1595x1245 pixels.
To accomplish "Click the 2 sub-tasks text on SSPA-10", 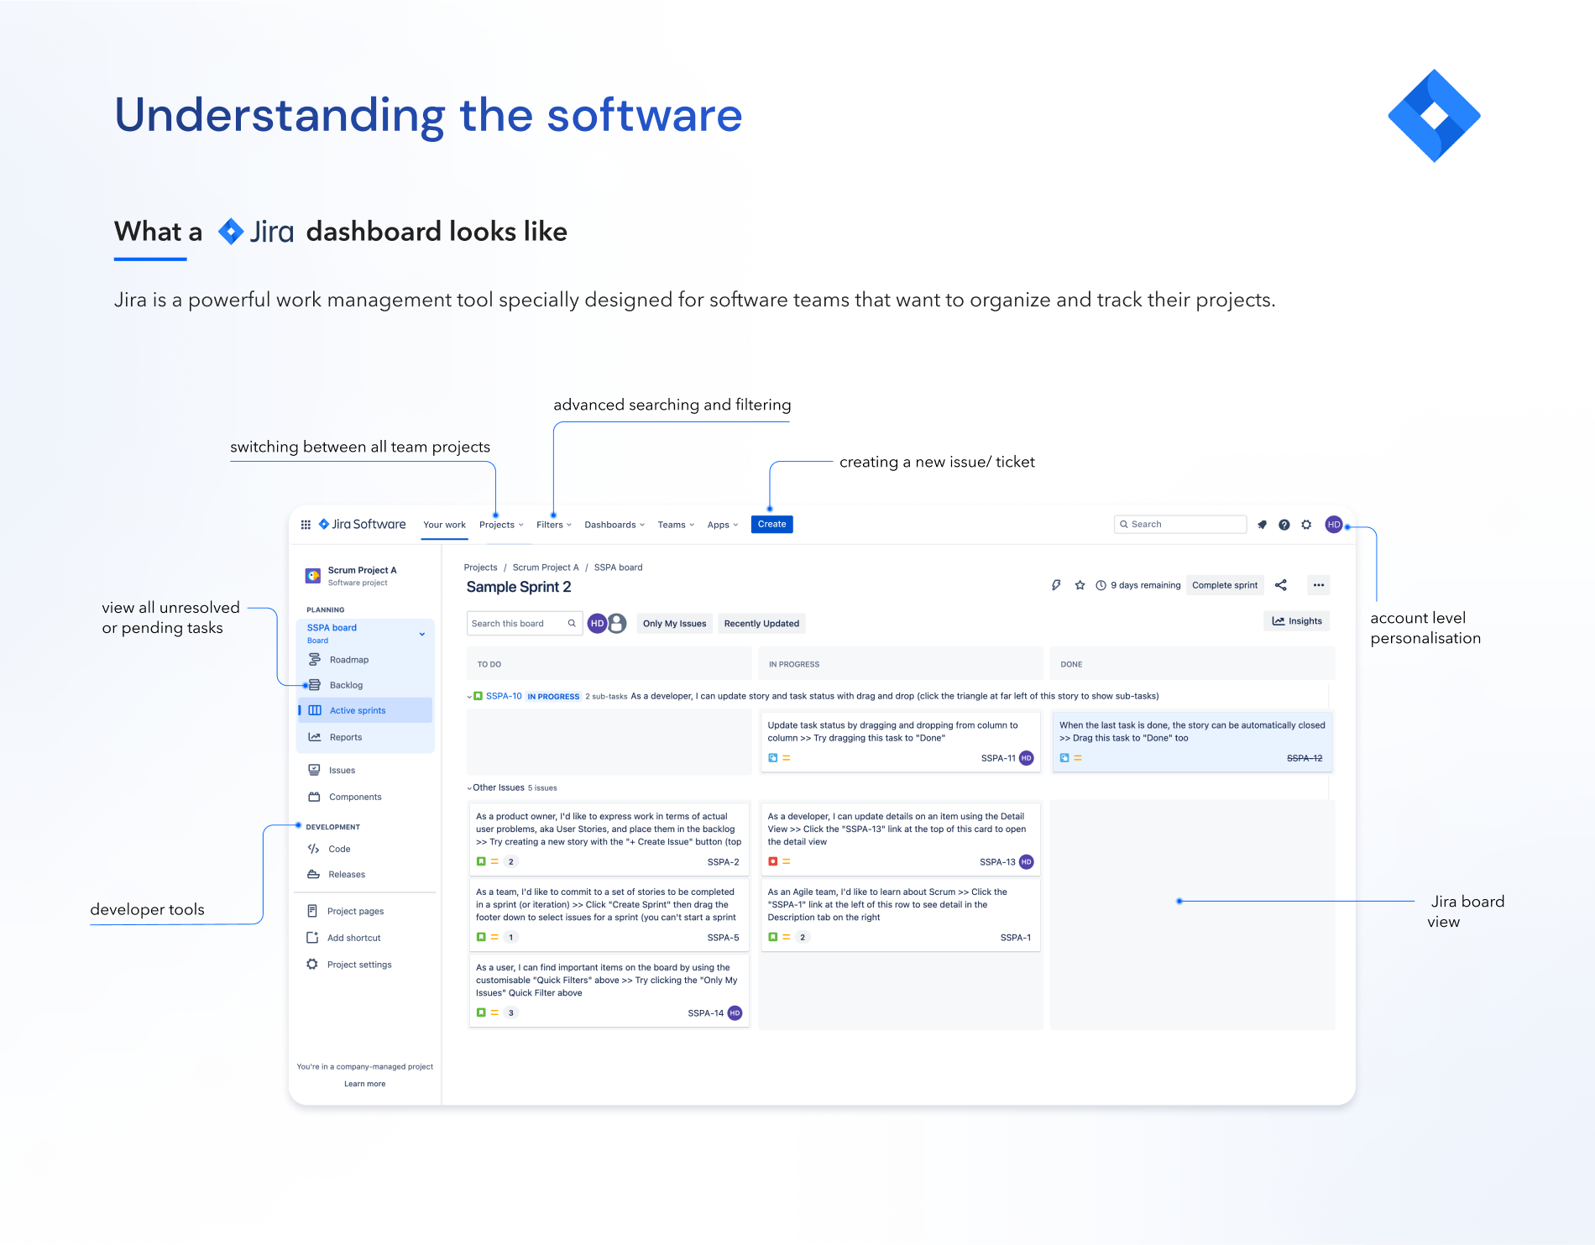I will click(606, 696).
